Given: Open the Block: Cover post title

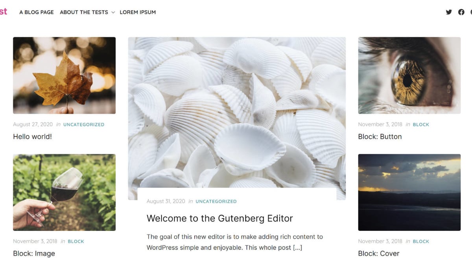Looking at the screenshot, I should tap(378, 254).
